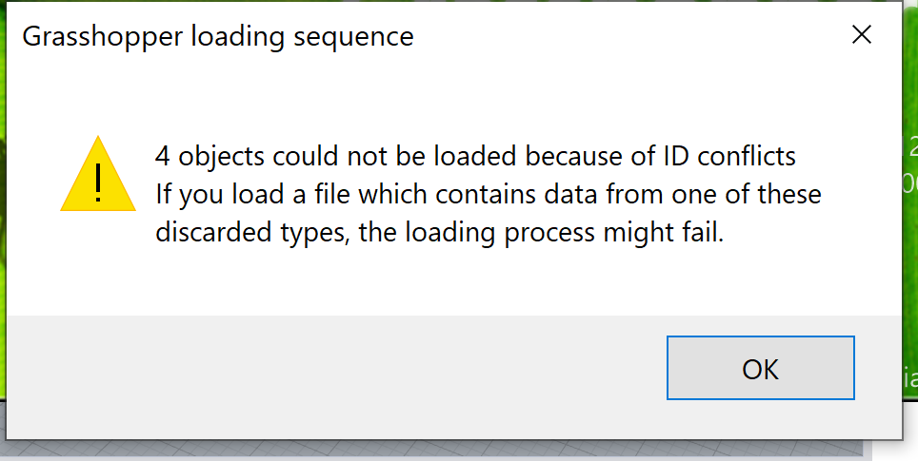Click the 'discarded types' message line
Viewport: 918px width, 461px height.
[439, 233]
